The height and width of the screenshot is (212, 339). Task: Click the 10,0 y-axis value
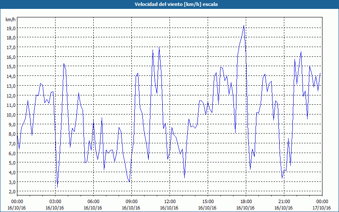[11, 114]
